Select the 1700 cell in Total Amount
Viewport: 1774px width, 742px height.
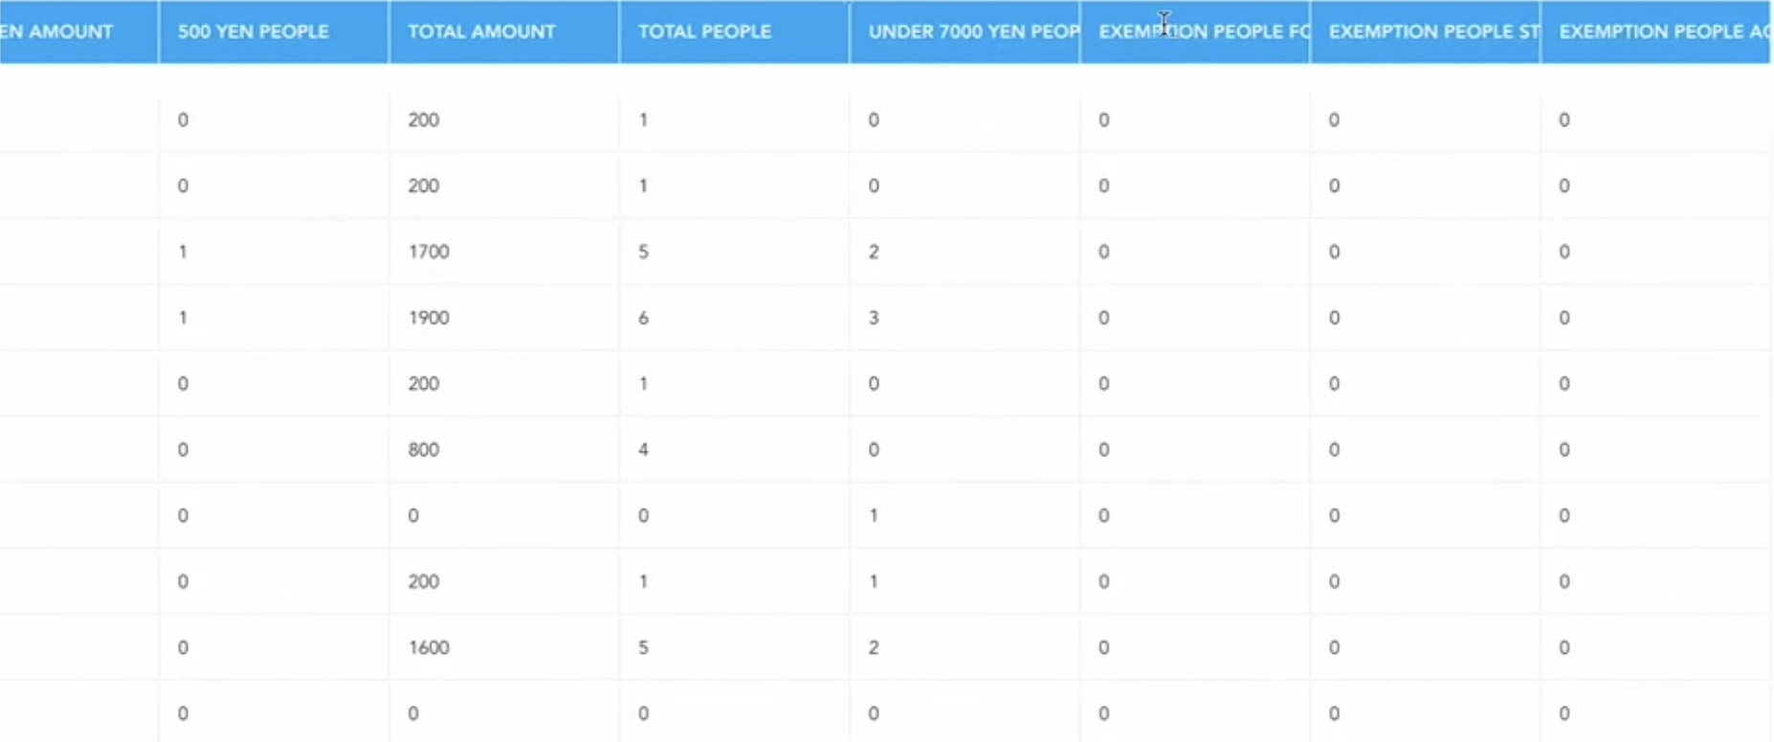[429, 251]
